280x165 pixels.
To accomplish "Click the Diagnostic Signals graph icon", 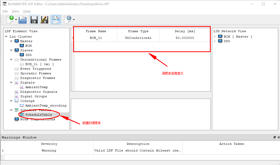I will coord(17,92).
